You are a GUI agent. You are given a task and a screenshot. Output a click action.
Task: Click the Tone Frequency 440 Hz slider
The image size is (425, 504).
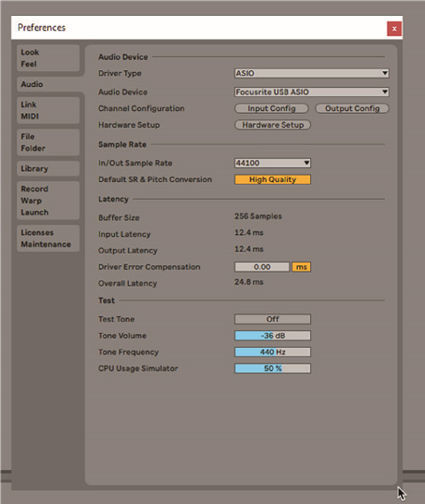pyautogui.click(x=272, y=352)
